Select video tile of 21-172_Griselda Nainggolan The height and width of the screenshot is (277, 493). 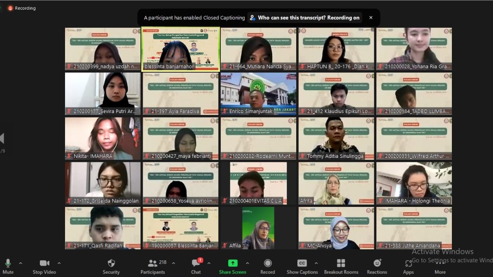tap(103, 183)
